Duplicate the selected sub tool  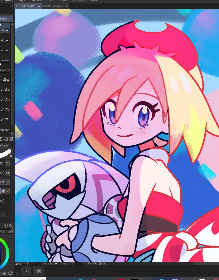tap(6, 139)
